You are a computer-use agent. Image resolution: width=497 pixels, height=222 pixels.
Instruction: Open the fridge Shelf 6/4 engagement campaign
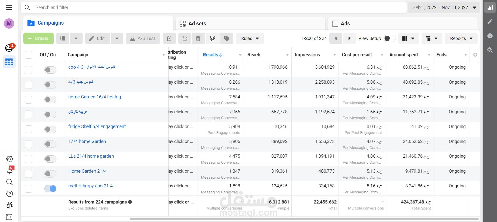coord(97,126)
